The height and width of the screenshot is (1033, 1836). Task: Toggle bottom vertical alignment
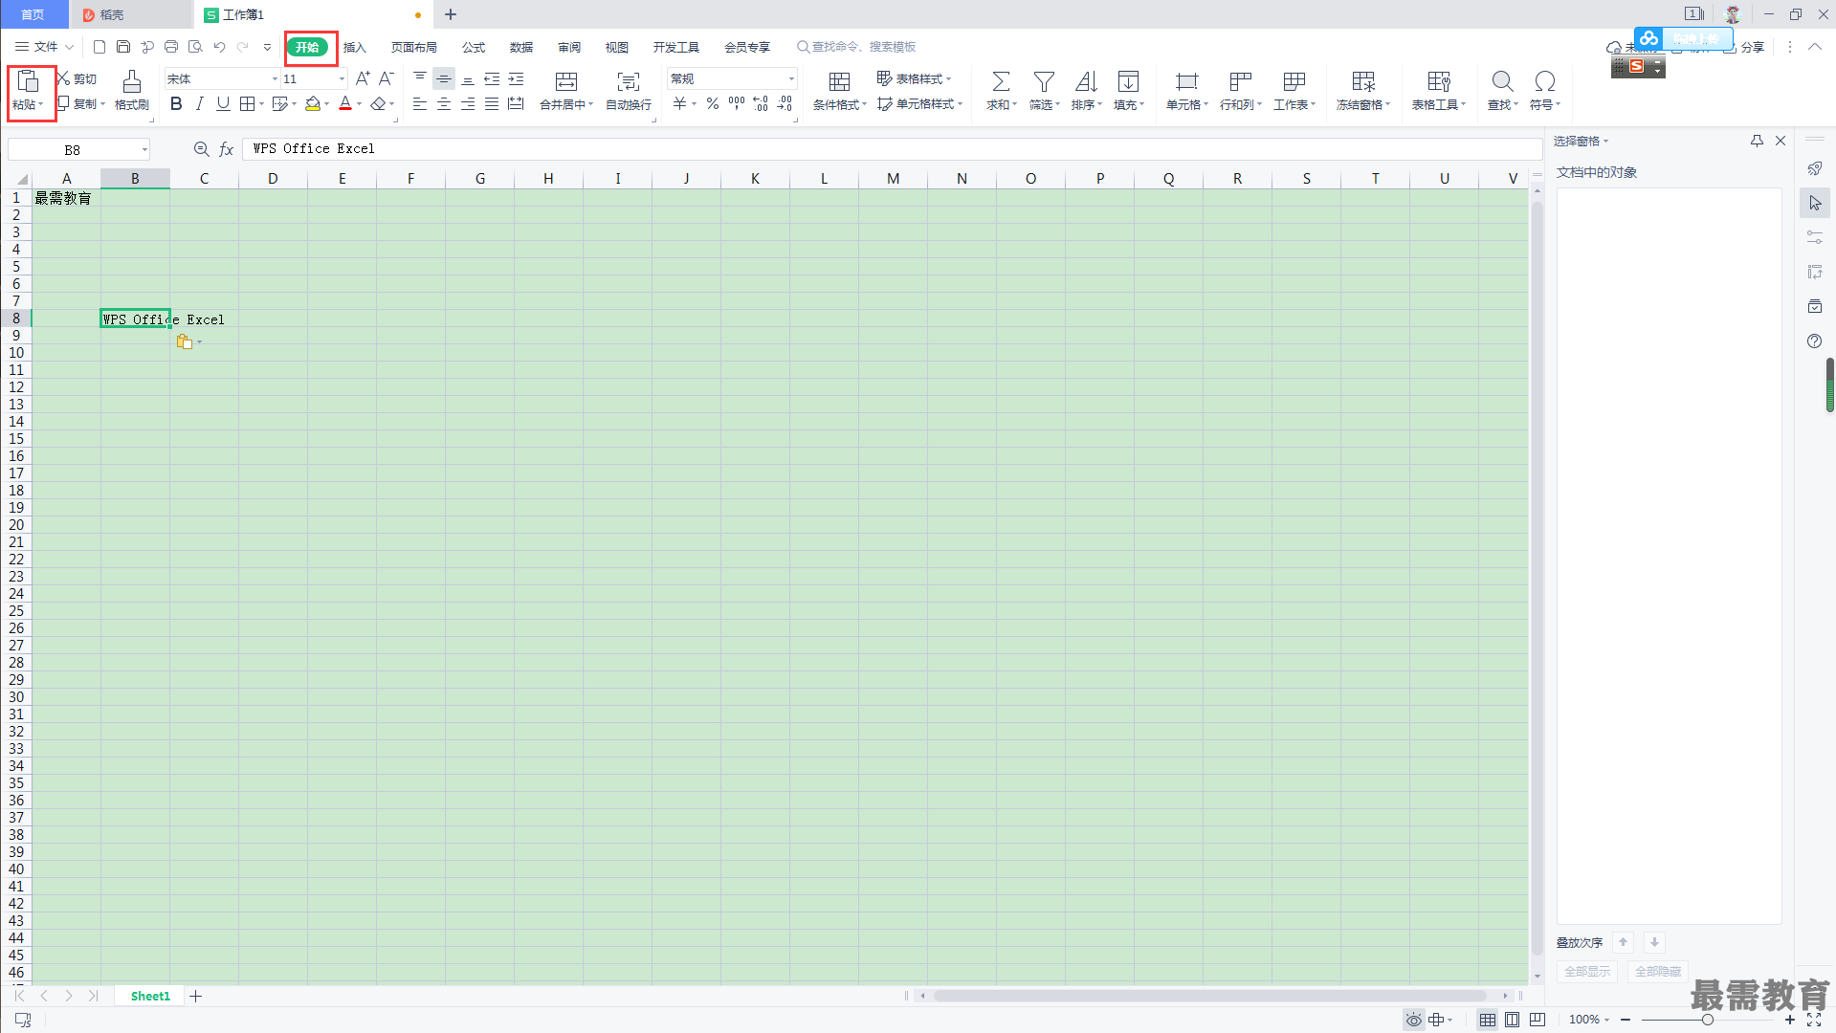click(x=468, y=78)
